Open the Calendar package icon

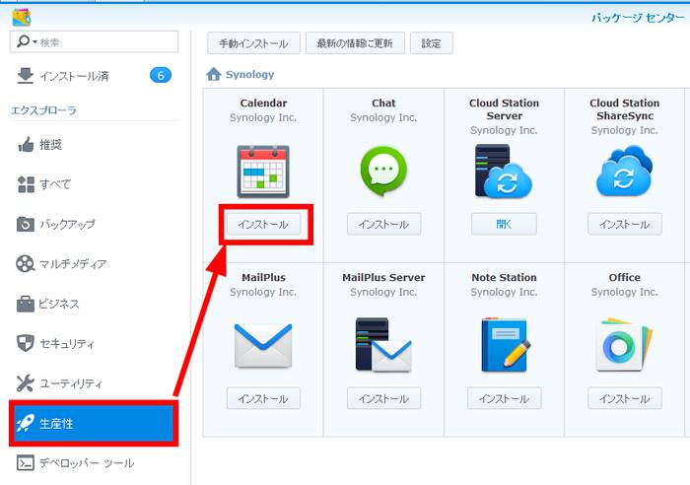[x=263, y=172]
